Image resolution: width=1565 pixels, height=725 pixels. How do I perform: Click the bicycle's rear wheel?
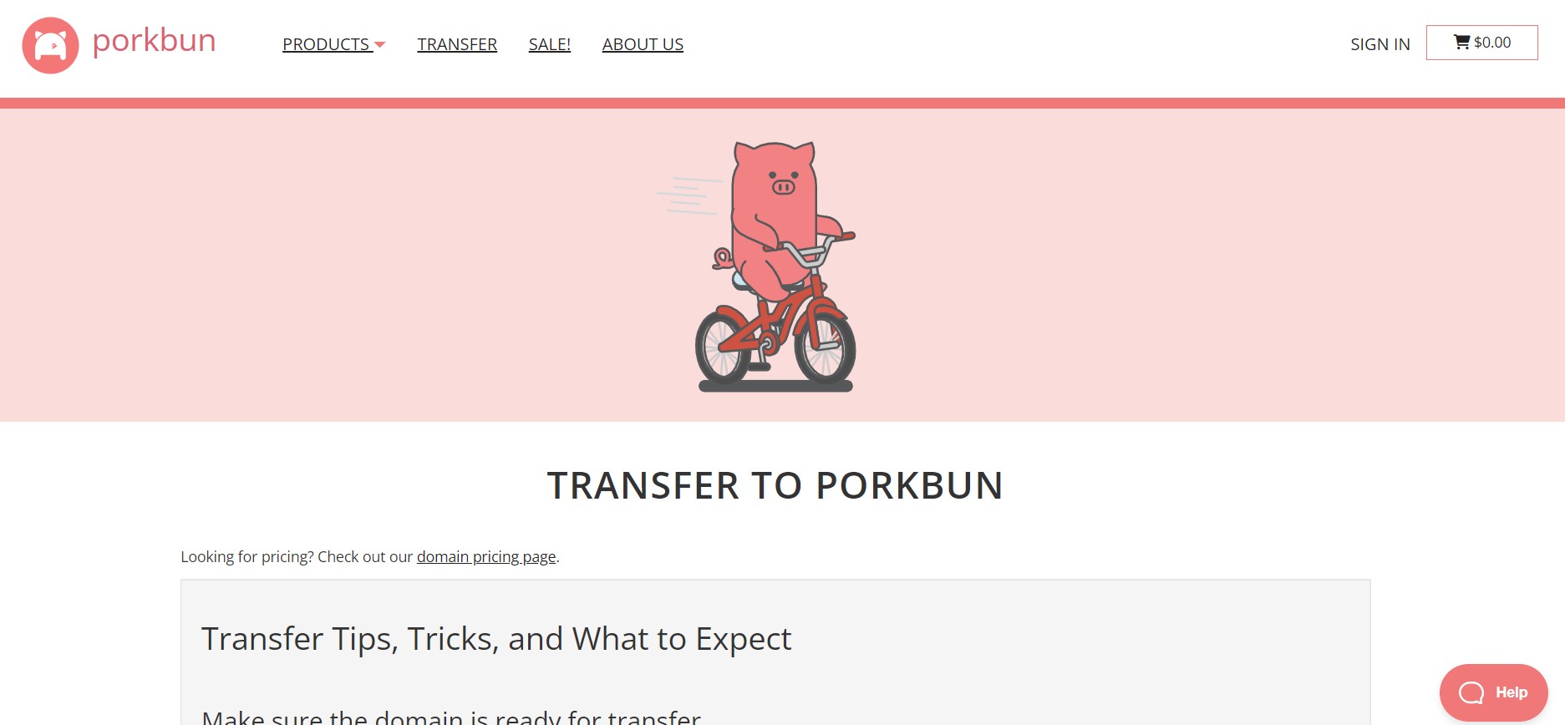pyautogui.click(x=724, y=345)
